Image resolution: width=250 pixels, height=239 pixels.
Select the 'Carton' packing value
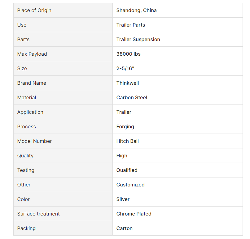124,228
